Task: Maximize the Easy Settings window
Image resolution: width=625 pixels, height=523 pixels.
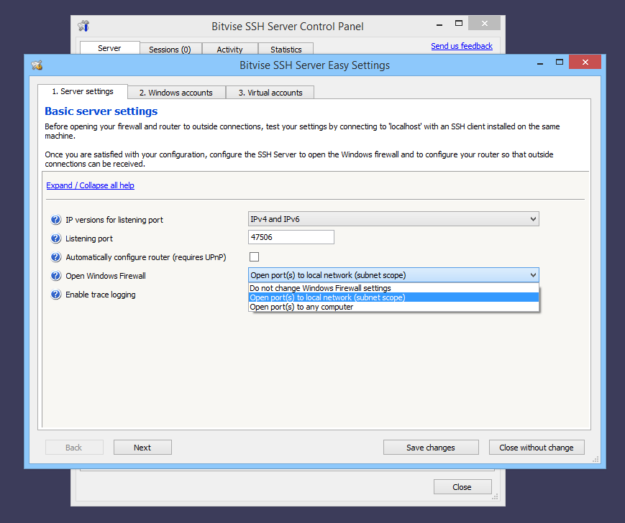Action: [x=560, y=63]
